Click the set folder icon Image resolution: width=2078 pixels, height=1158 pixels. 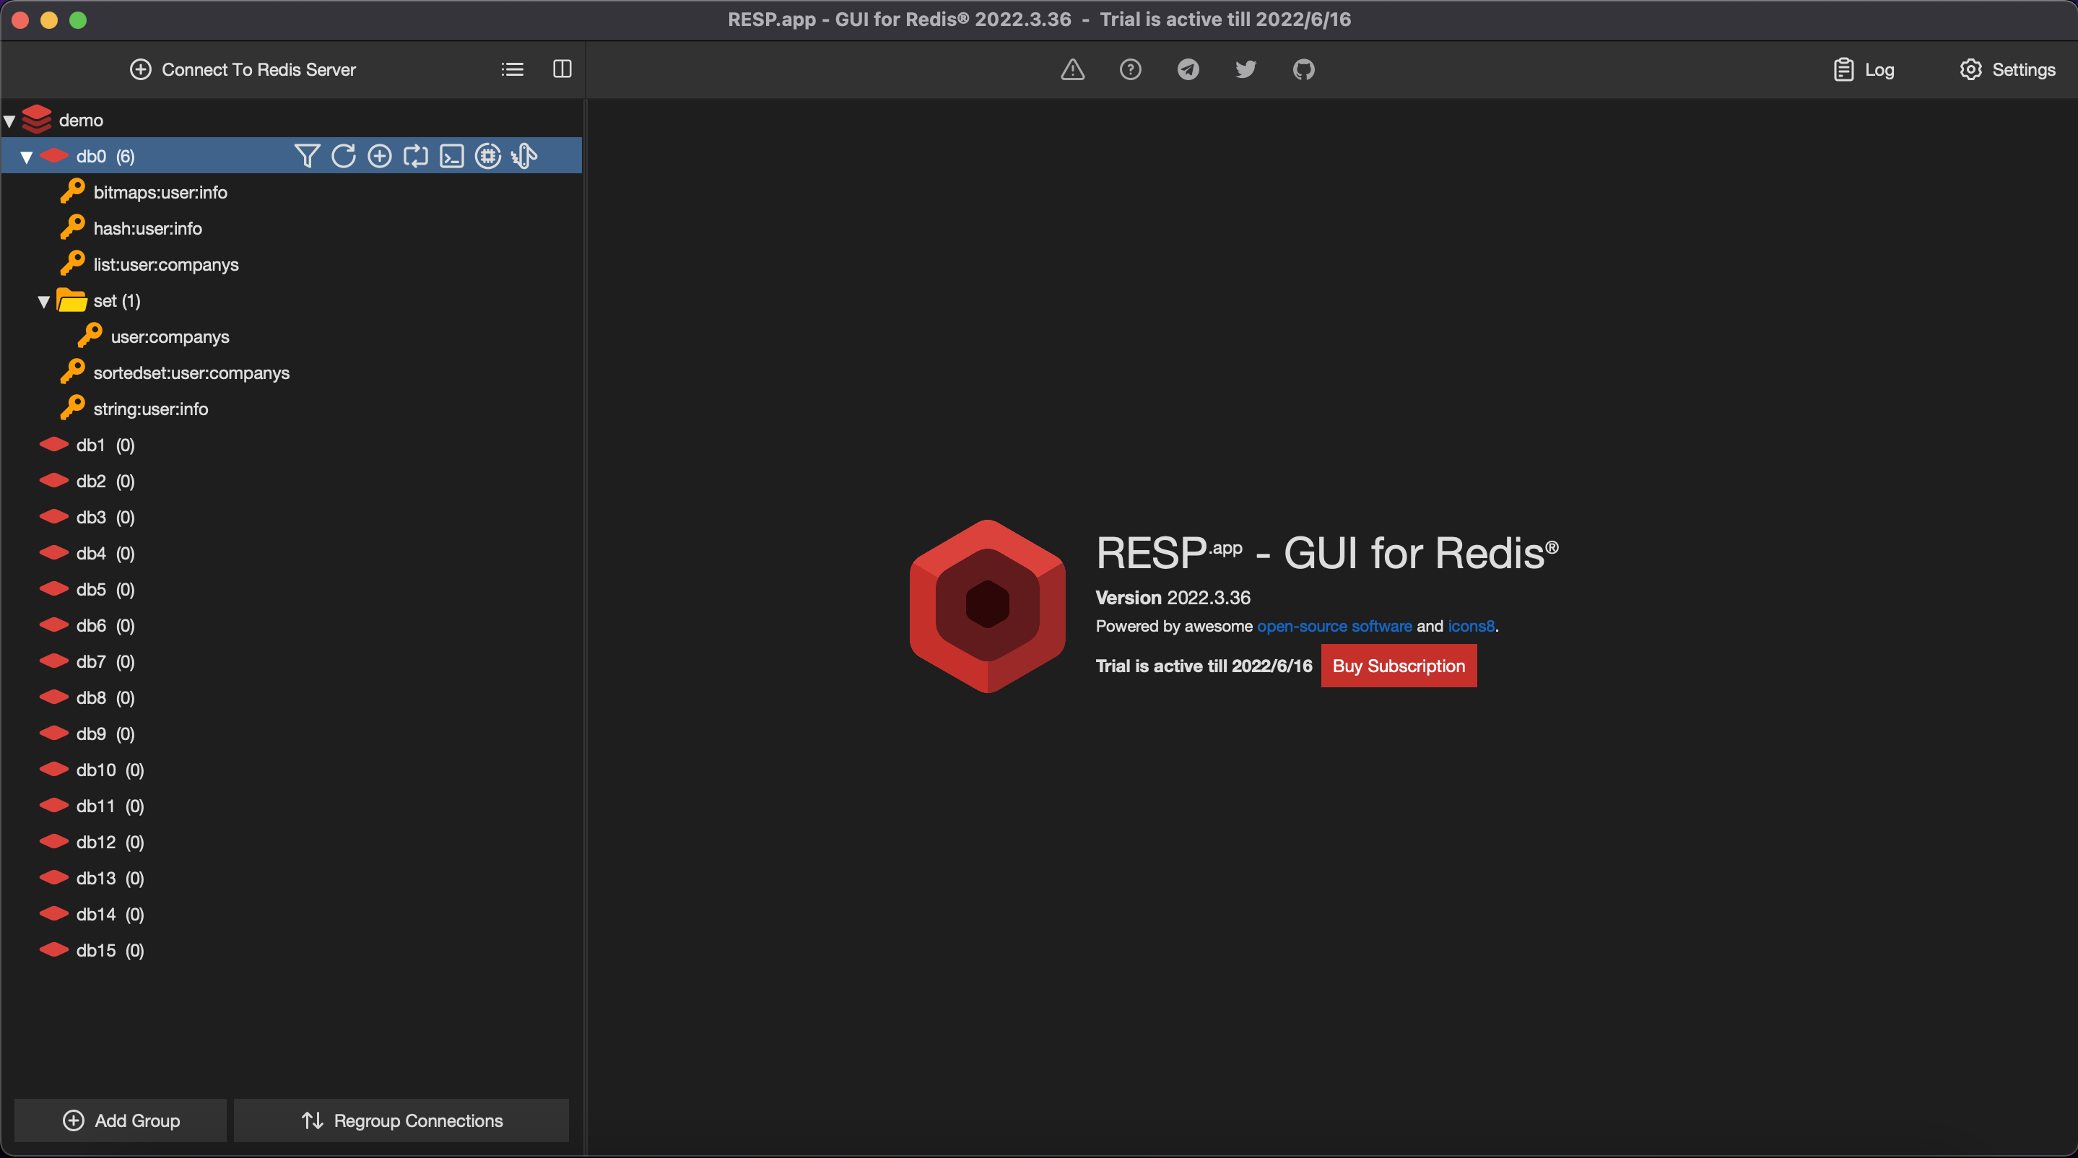[71, 300]
